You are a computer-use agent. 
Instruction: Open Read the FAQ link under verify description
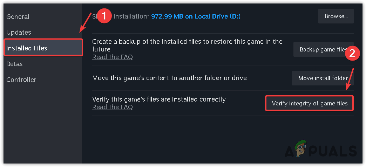(x=113, y=107)
